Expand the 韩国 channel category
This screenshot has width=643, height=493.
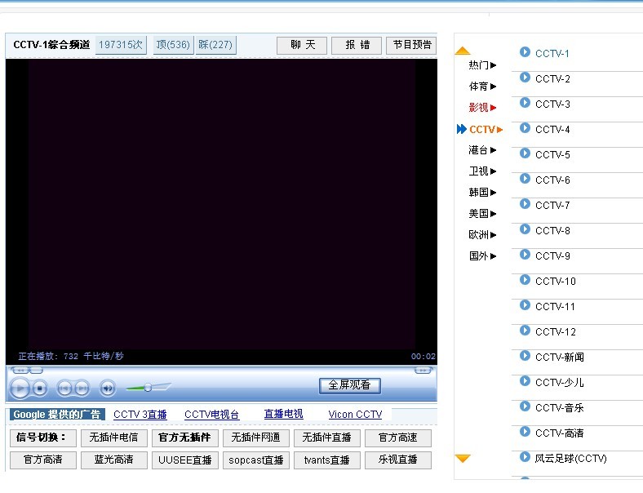pyautogui.click(x=482, y=193)
